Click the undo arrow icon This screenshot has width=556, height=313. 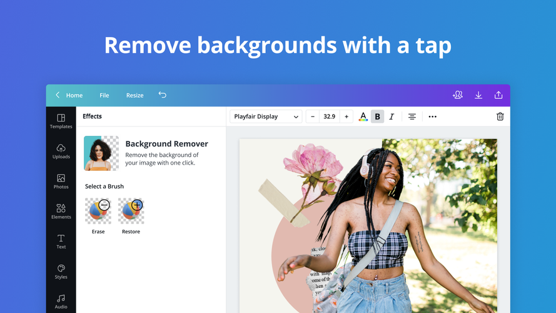point(163,95)
